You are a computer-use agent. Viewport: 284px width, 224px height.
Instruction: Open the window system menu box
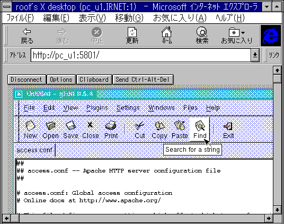pos(7,7)
